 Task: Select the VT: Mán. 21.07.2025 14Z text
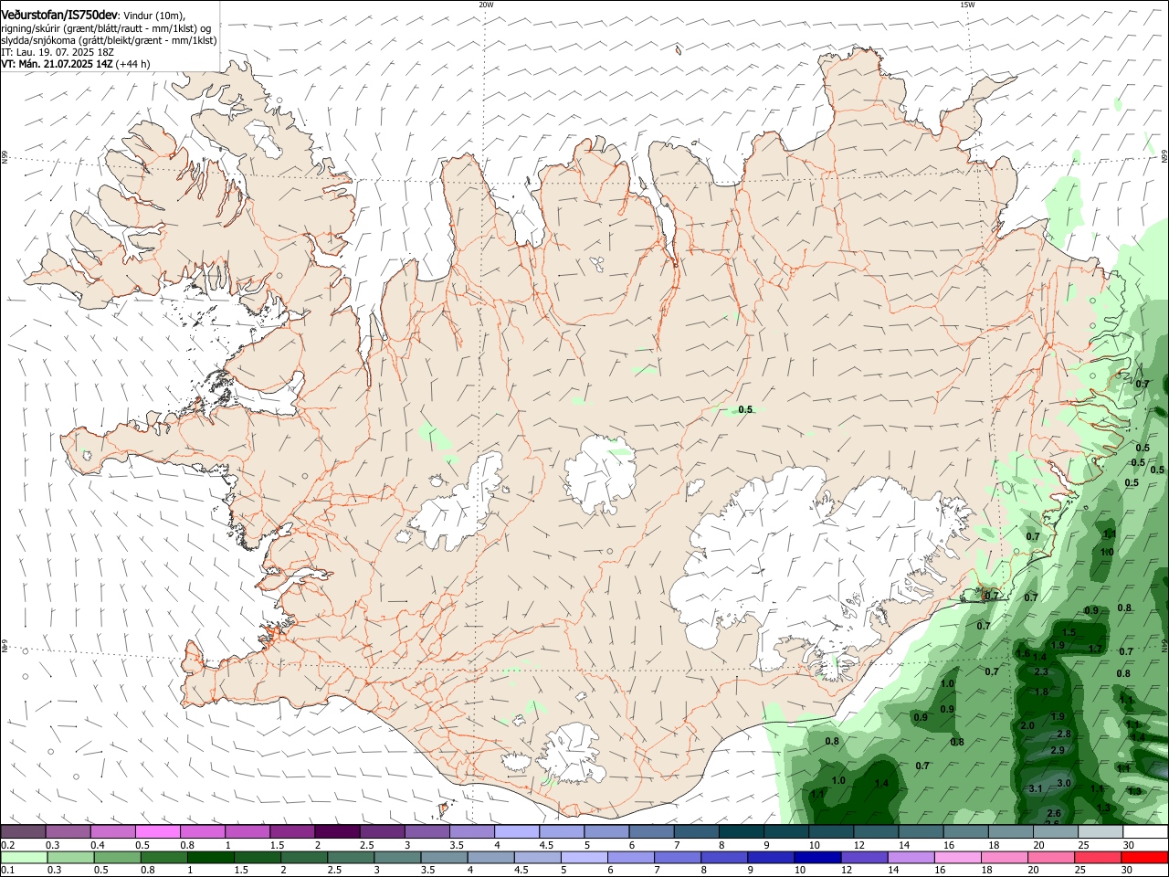tap(58, 64)
